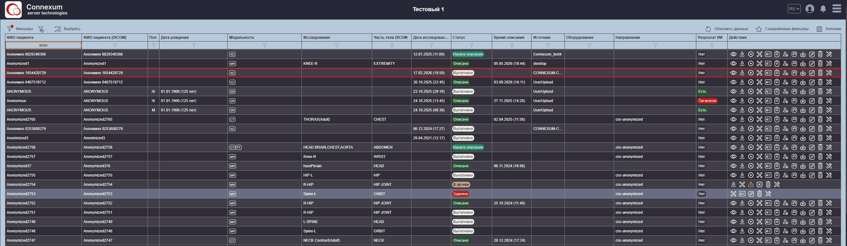Viewport: 847px width, 246px height.
Task: Click the share icon in Anonymized2748 row
Action: point(794,231)
